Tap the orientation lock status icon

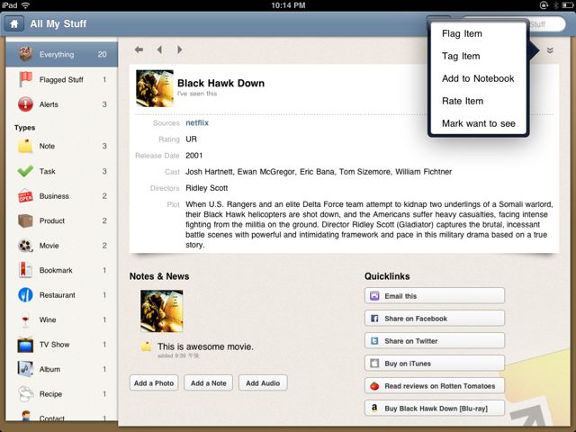pyautogui.click(x=544, y=5)
